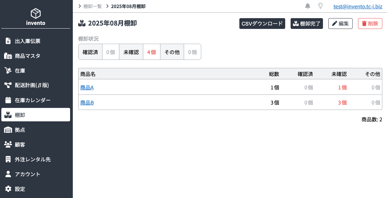Viewport: 387px width, 198px height.
Task: Open the 商品A link
Action: 87,87
